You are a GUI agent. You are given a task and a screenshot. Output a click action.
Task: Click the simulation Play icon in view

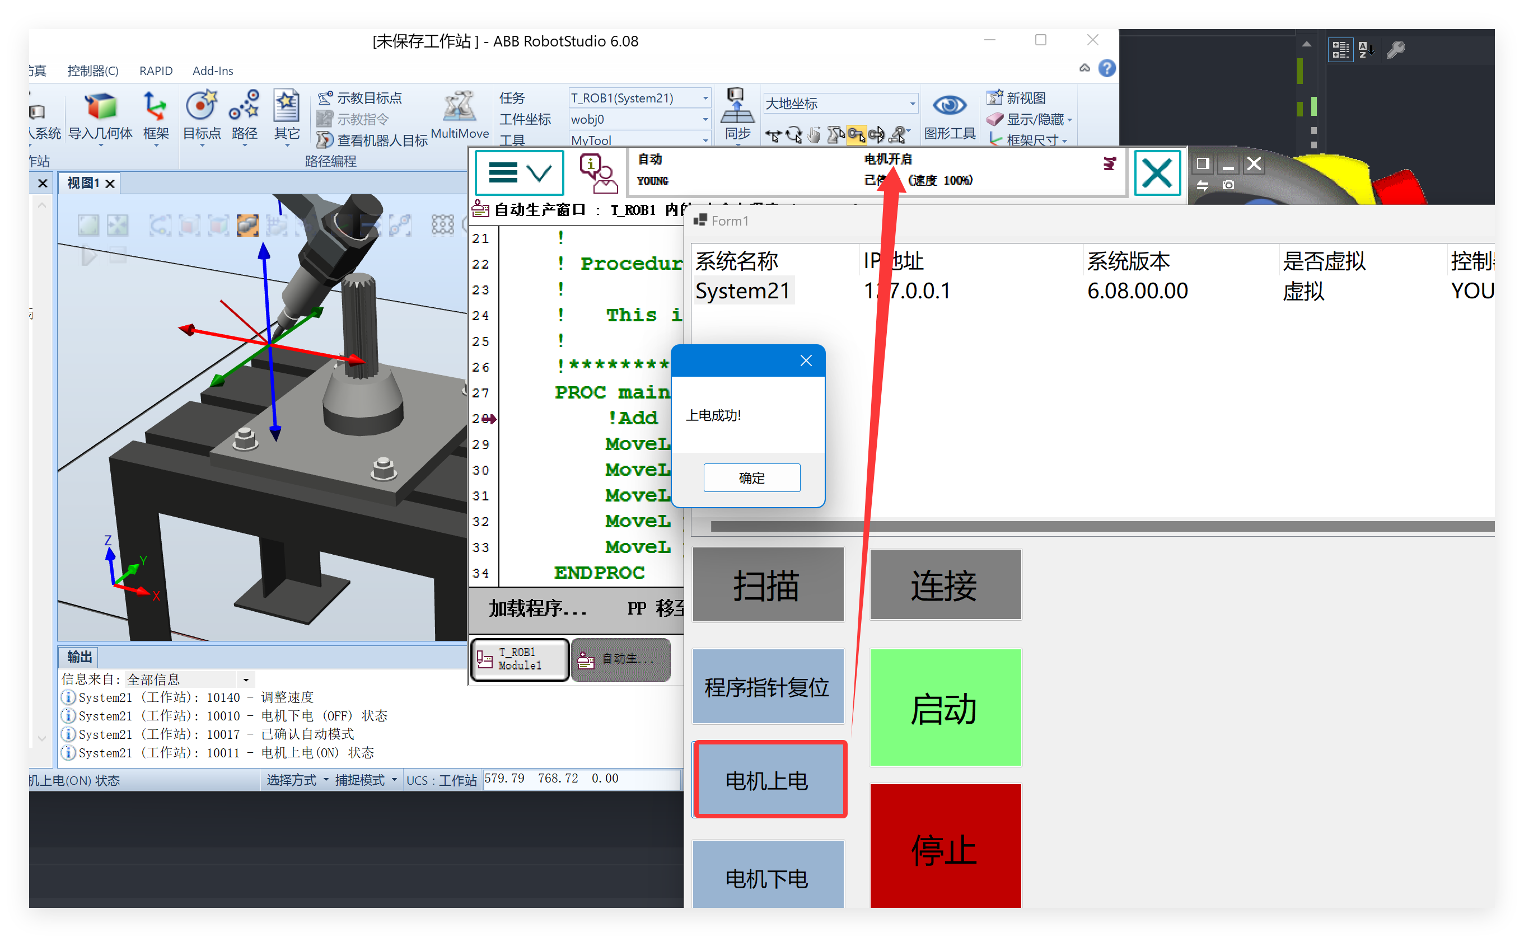88,255
